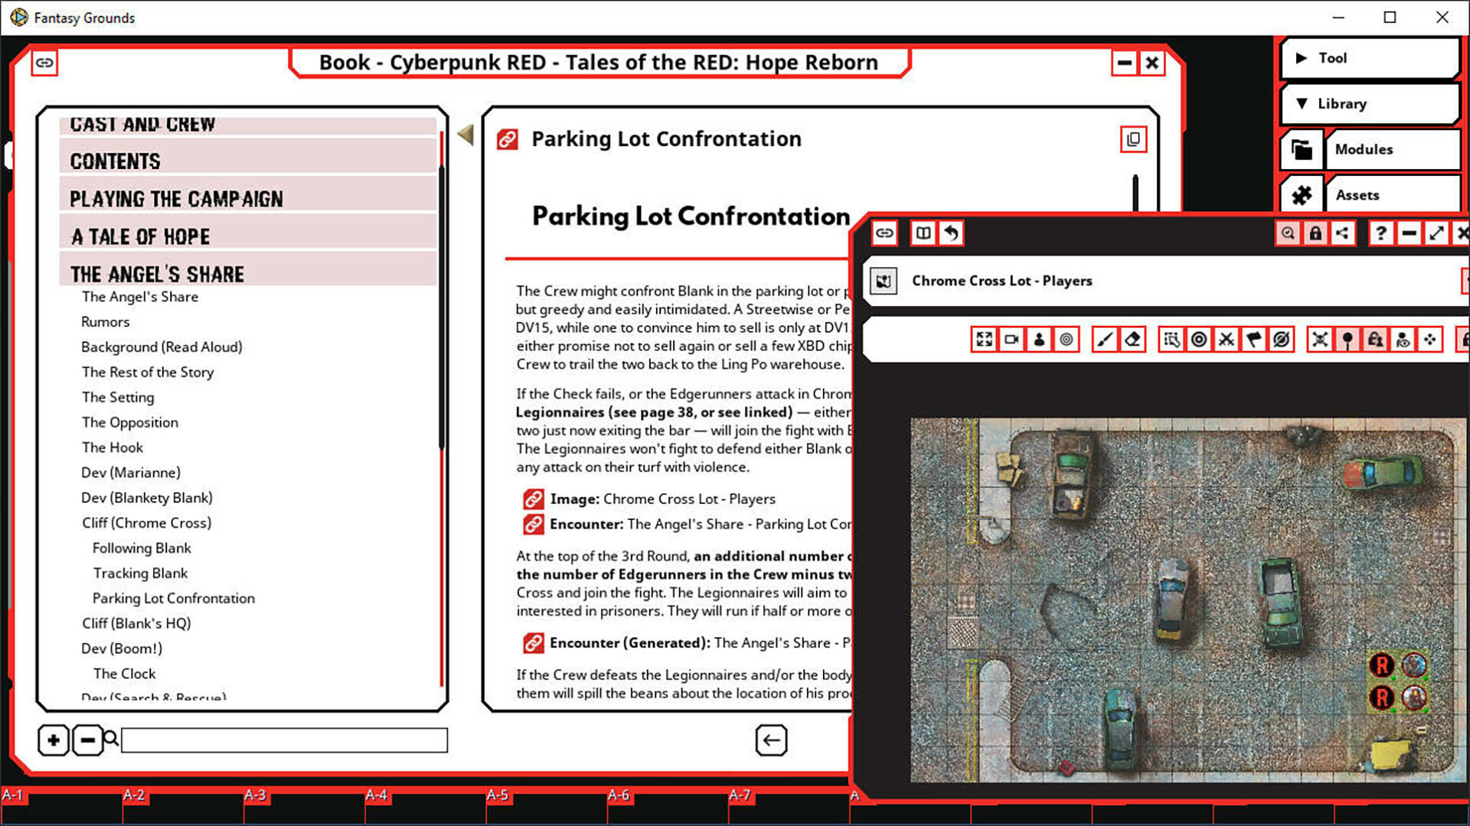Click the back navigation arrow in the book window
The width and height of the screenshot is (1470, 826).
pyautogui.click(x=771, y=740)
